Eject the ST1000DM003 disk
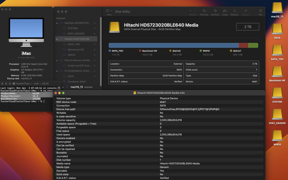Image resolution: width=288 pixels, height=180 pixels. (94, 71)
